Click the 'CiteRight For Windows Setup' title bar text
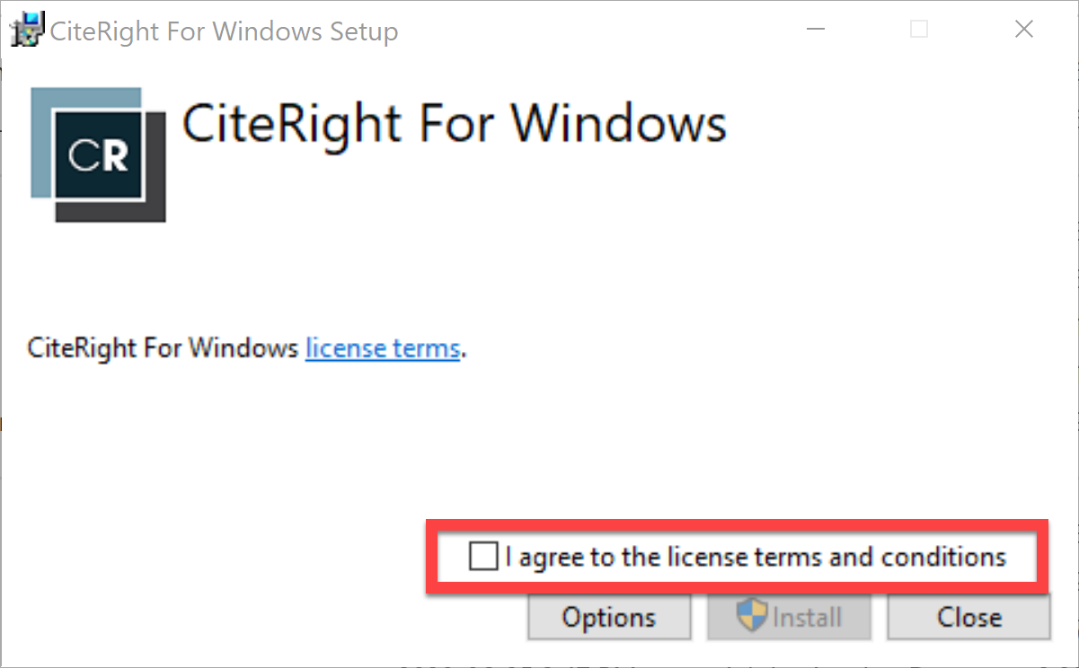1079x668 pixels. coord(225,32)
